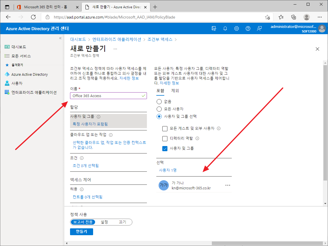Refresh the current browser page
The image size is (328, 246).
(x=33, y=17)
